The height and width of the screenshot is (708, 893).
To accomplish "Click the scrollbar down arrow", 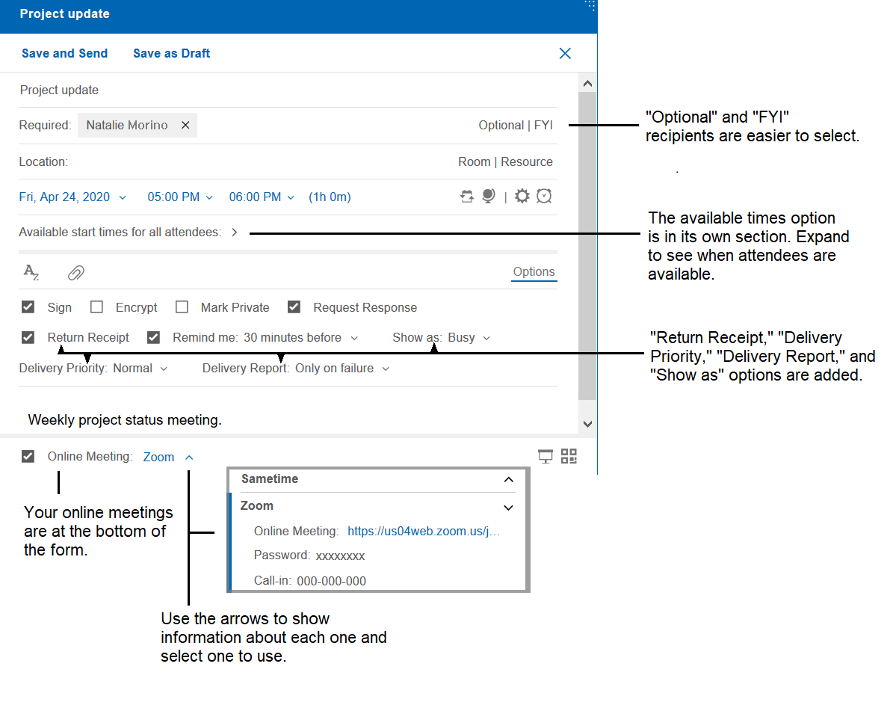I will coord(588,424).
